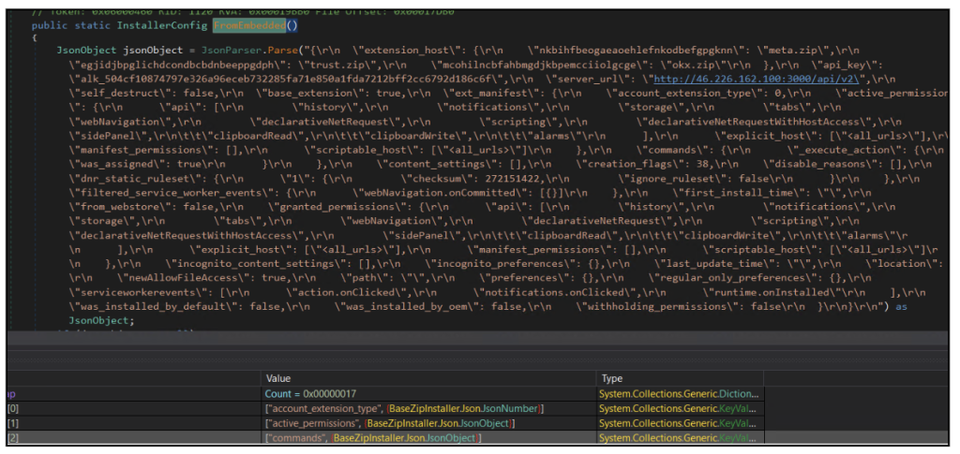Screen dimensions: 960x454
Task: Click the KeyVal type cell in the [0] row
Action: click(680, 409)
